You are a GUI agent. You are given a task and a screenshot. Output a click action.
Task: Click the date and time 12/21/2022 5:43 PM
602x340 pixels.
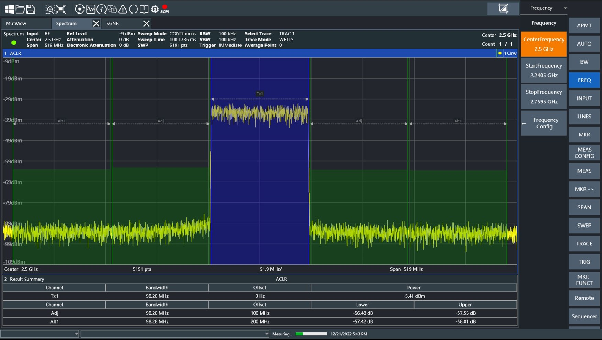click(x=349, y=334)
